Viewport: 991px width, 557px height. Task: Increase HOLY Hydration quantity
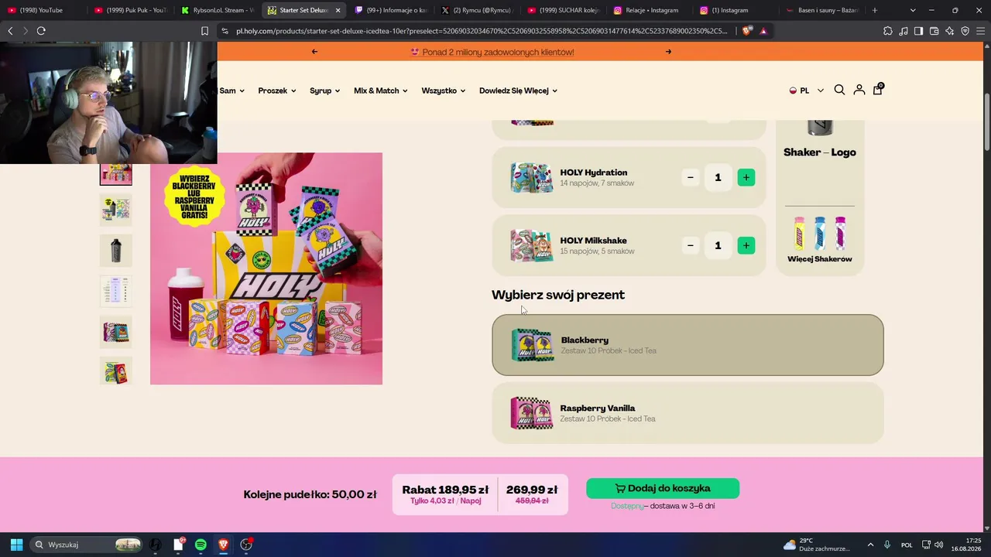click(x=746, y=178)
